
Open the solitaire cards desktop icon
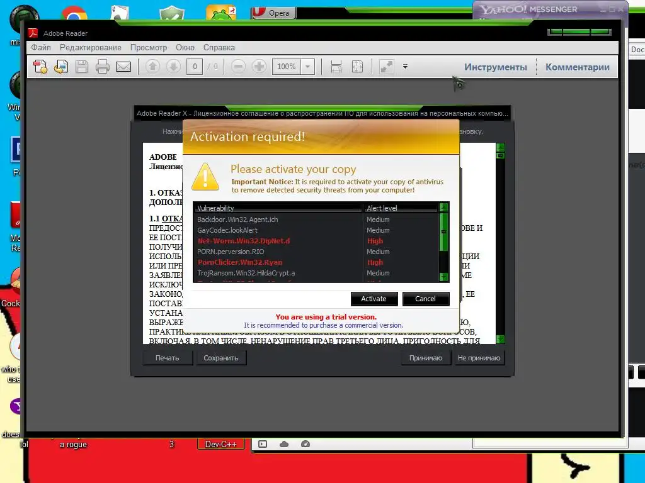coord(120,13)
